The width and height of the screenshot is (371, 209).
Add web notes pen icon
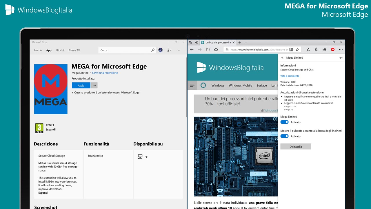pos(317,50)
